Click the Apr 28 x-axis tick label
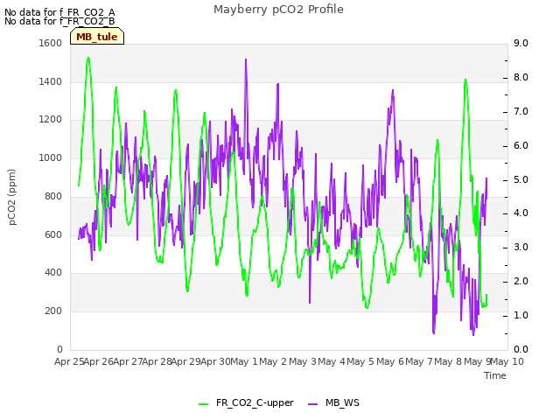Viewport: 560px width, 420px height. (x=157, y=361)
